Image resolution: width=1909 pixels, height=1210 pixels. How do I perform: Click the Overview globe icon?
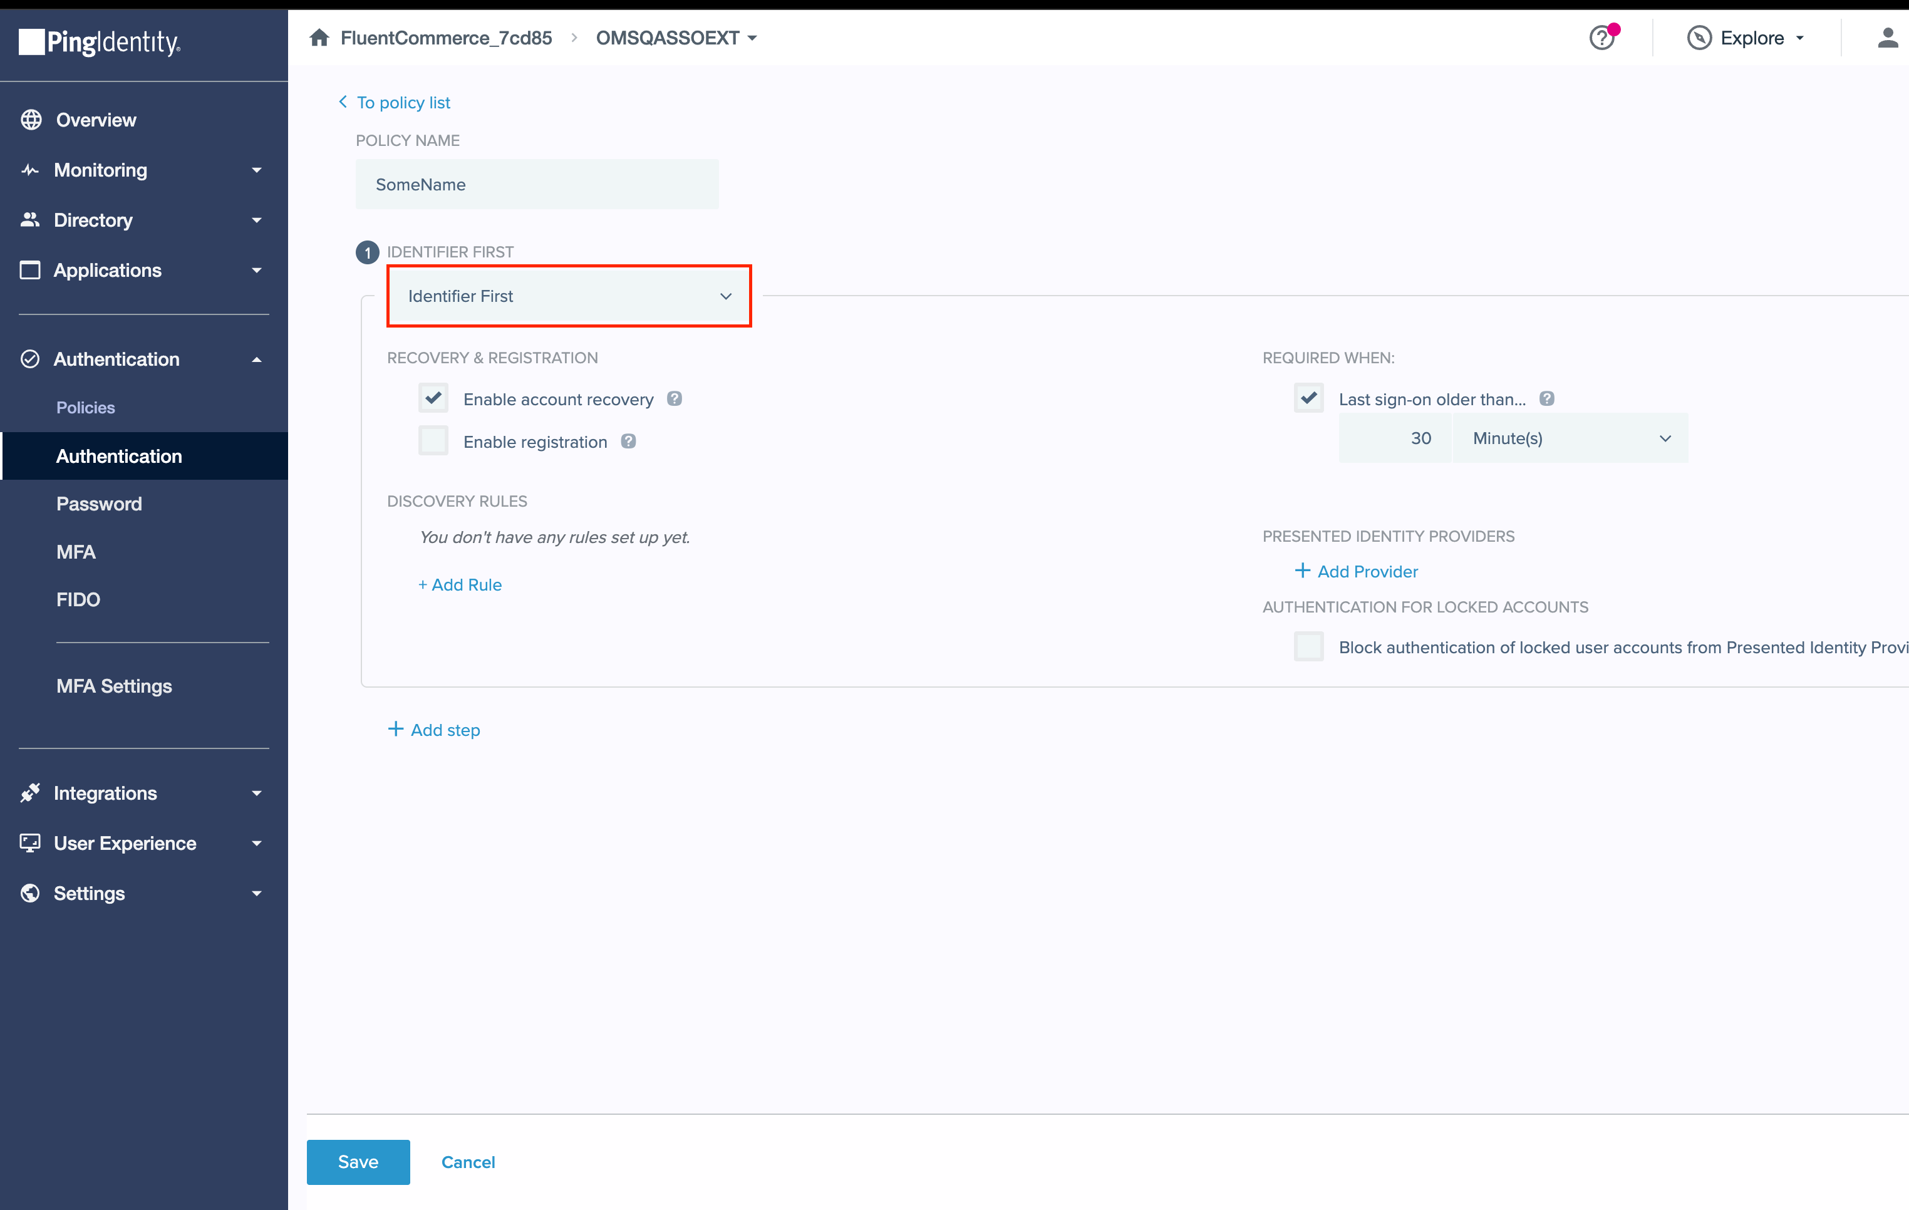(x=31, y=120)
